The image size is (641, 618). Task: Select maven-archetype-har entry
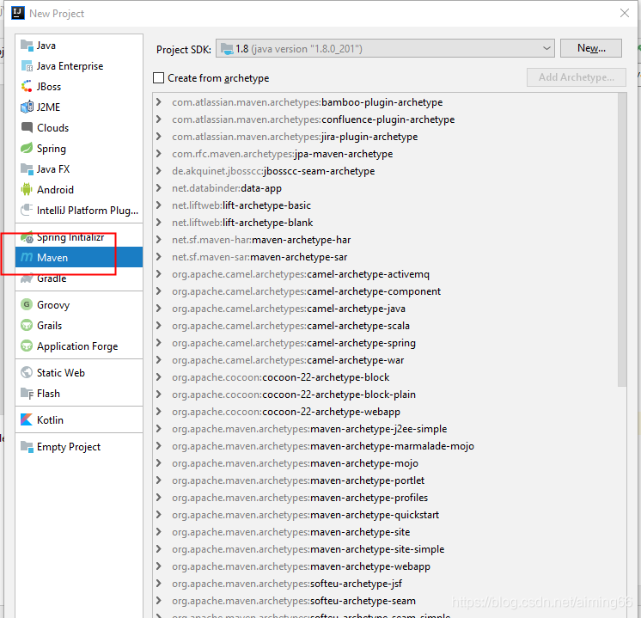(x=261, y=240)
